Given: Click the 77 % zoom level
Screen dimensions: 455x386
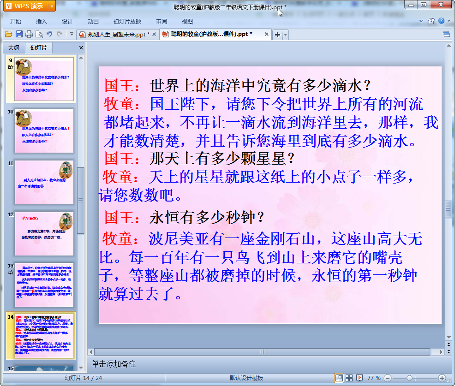Looking at the screenshot, I should coord(374,378).
